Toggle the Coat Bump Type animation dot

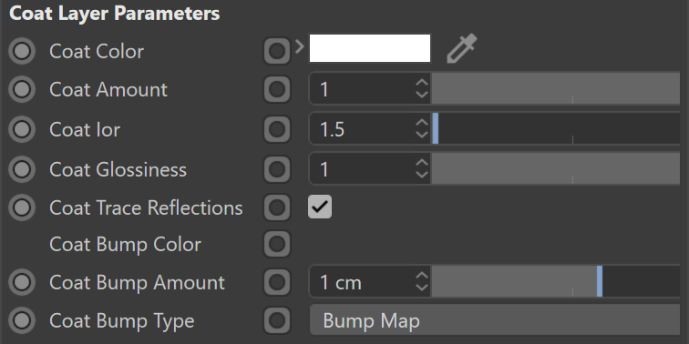[x=22, y=320]
